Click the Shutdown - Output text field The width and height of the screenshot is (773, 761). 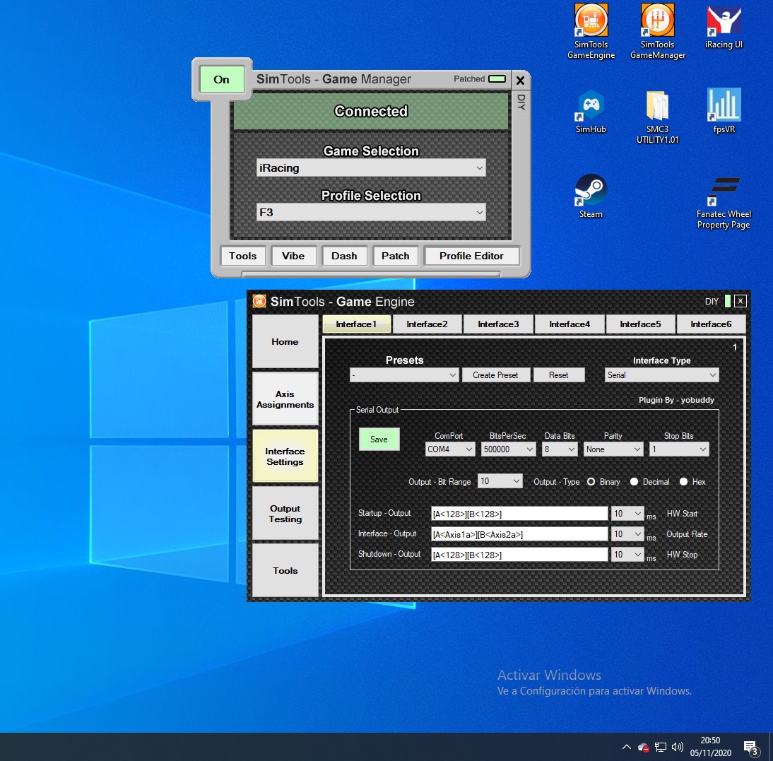point(519,555)
